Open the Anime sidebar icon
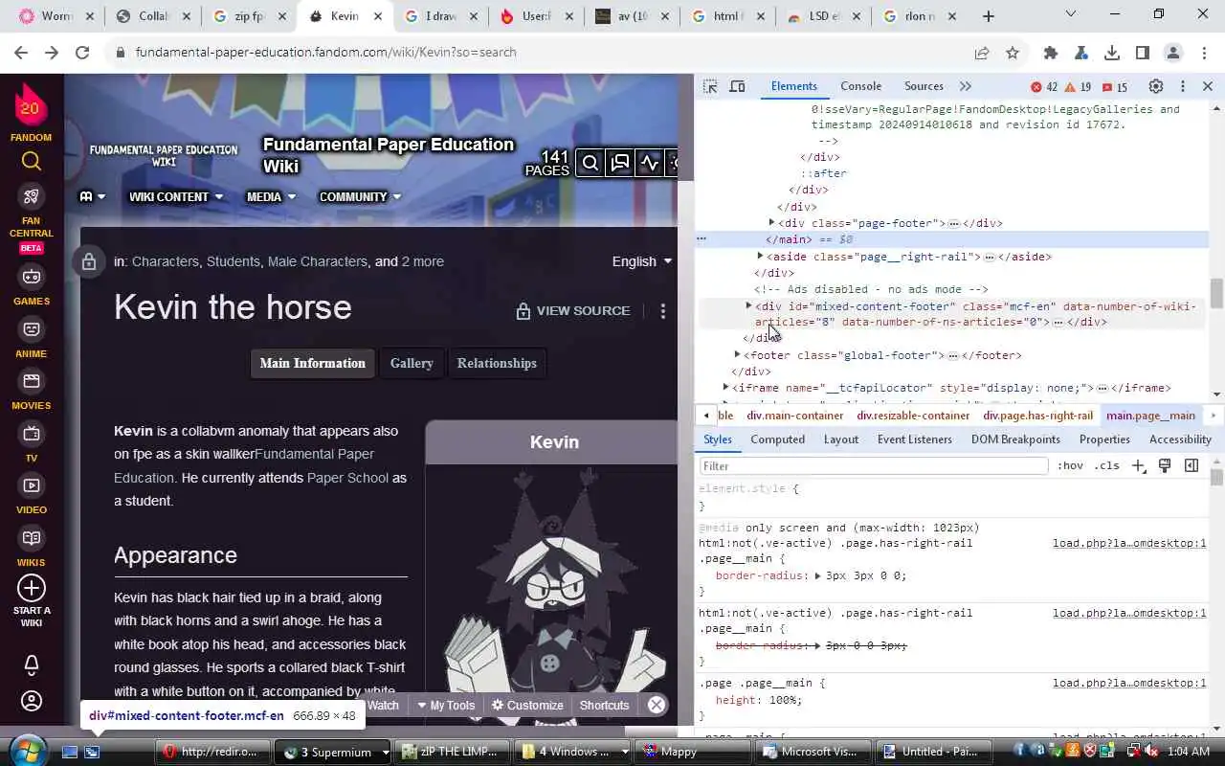 pyautogui.click(x=32, y=329)
